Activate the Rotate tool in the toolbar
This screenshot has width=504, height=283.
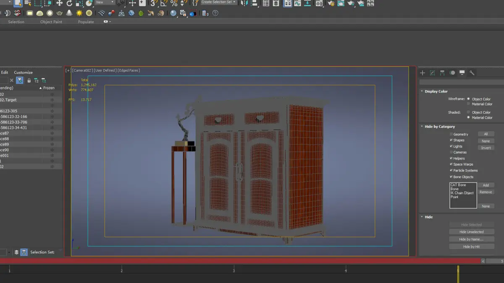pyautogui.click(x=69, y=3)
